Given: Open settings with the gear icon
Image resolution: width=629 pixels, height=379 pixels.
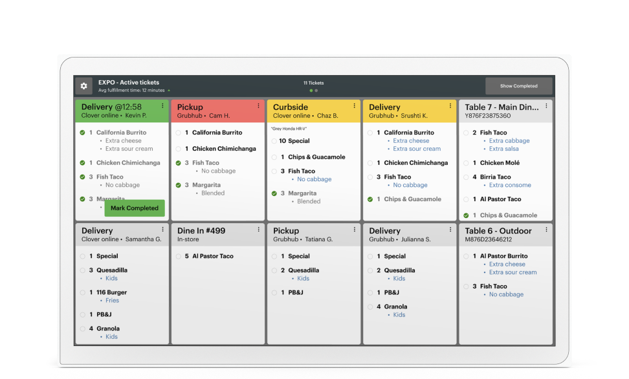Looking at the screenshot, I should pyautogui.click(x=83, y=86).
